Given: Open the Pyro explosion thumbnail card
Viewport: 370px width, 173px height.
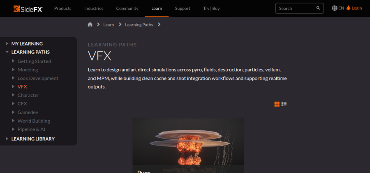Looking at the screenshot, I should tap(188, 145).
